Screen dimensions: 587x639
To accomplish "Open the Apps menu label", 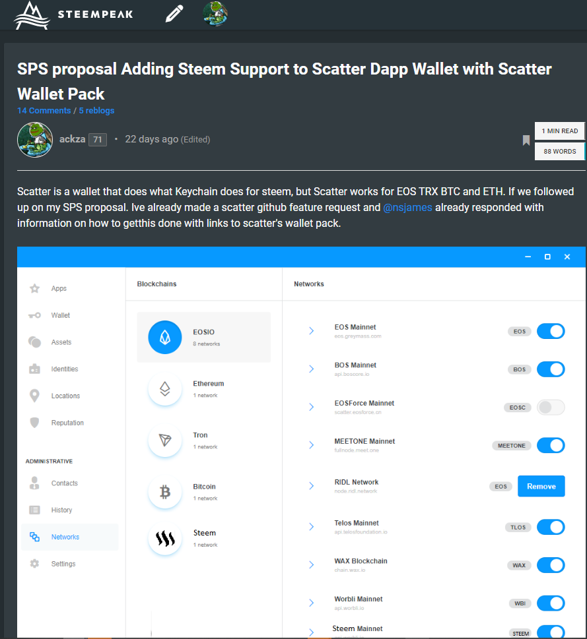I will pos(59,289).
